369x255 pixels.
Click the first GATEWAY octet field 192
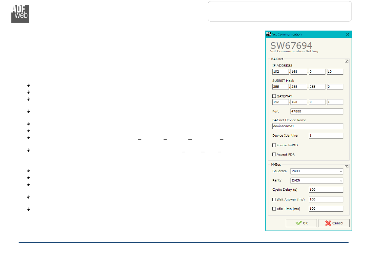[280, 102]
